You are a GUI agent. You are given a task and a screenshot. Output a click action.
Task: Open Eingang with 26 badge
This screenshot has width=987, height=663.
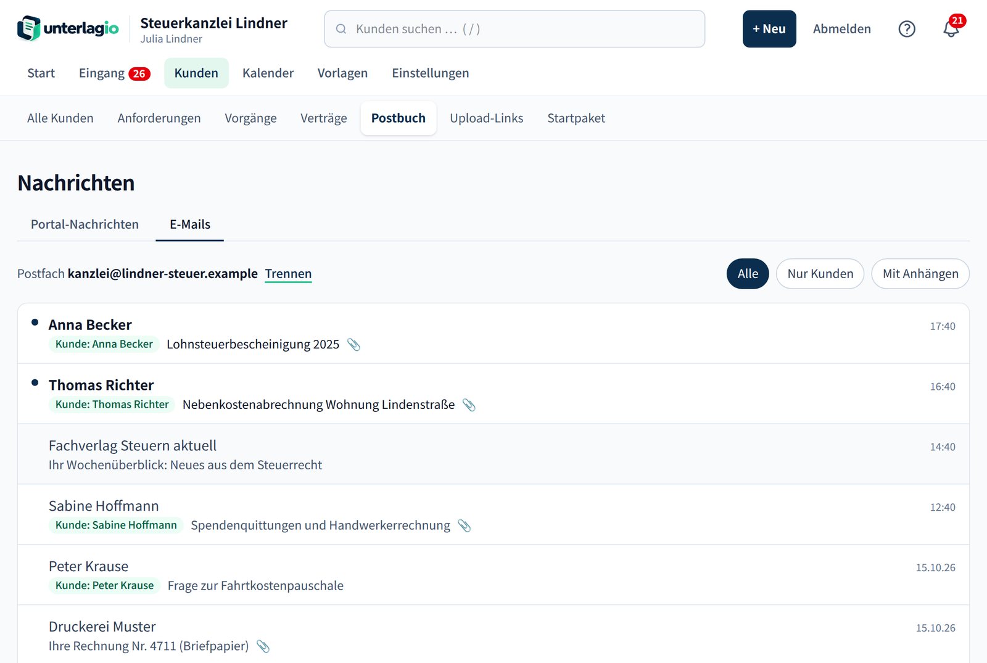point(115,73)
